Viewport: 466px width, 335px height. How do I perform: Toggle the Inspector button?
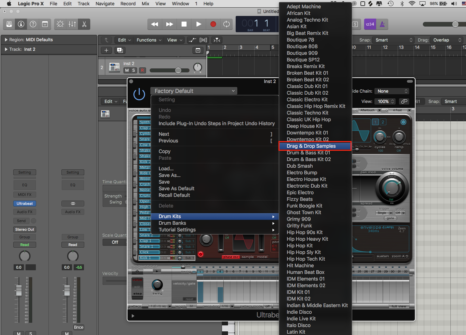coord(21,24)
